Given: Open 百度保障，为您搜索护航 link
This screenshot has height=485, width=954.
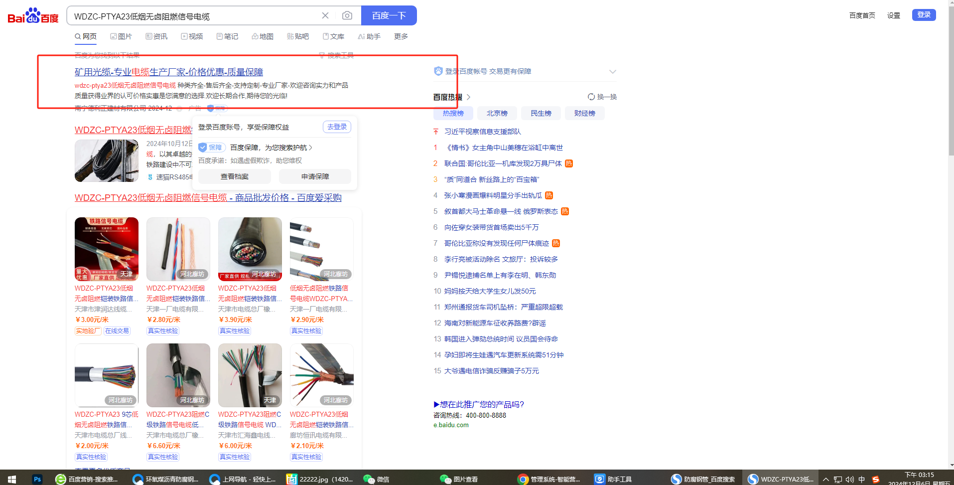Looking at the screenshot, I should (x=271, y=148).
